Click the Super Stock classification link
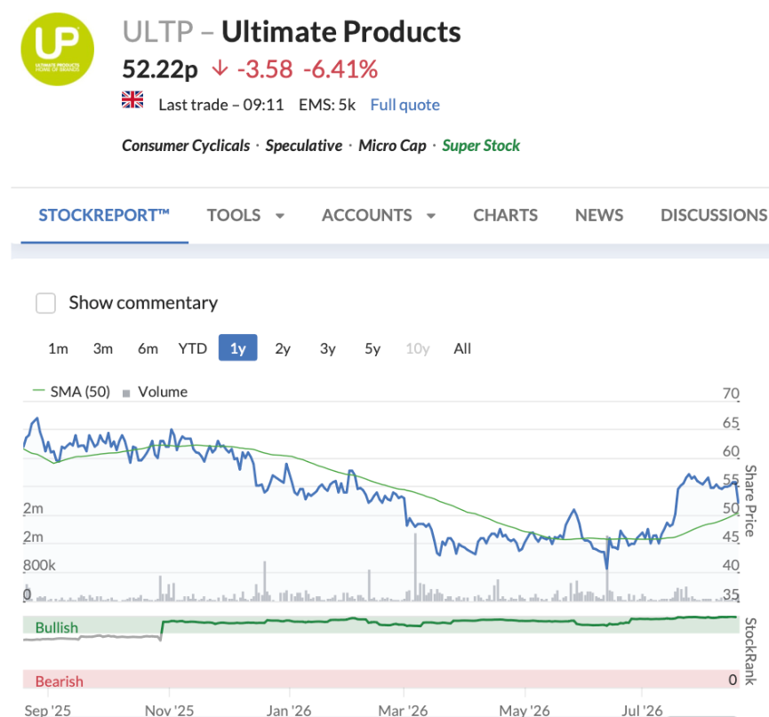The width and height of the screenshot is (769, 717). click(481, 146)
